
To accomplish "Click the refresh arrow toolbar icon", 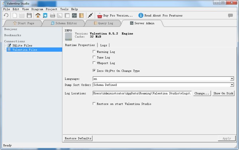I will click(6, 16).
